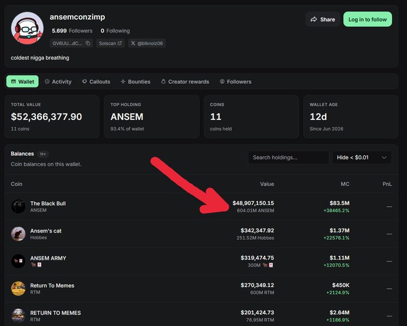Open the Hide < $0.01 dropdown

(362, 158)
